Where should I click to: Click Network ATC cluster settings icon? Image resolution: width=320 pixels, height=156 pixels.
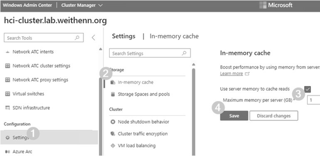point(7,66)
